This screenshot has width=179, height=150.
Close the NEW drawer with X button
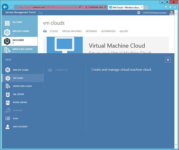(168, 60)
